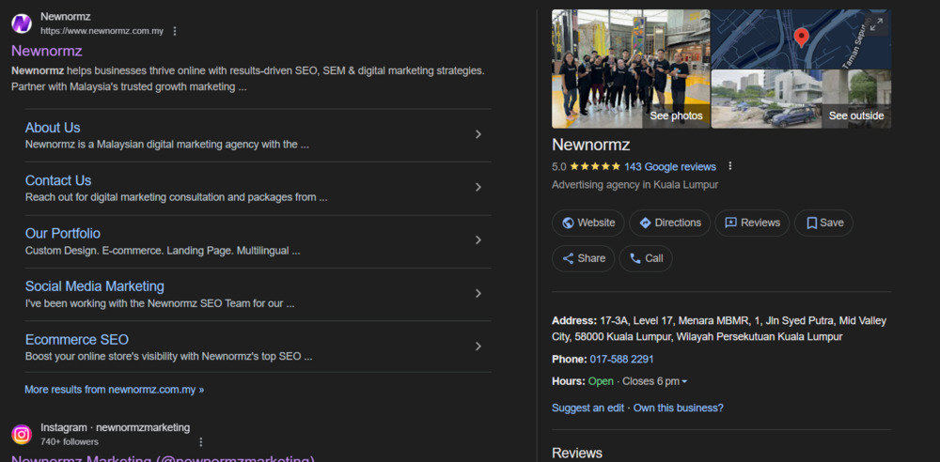This screenshot has height=462, width=940.
Task: Expand the About Us sitelink chevron
Action: [x=478, y=134]
